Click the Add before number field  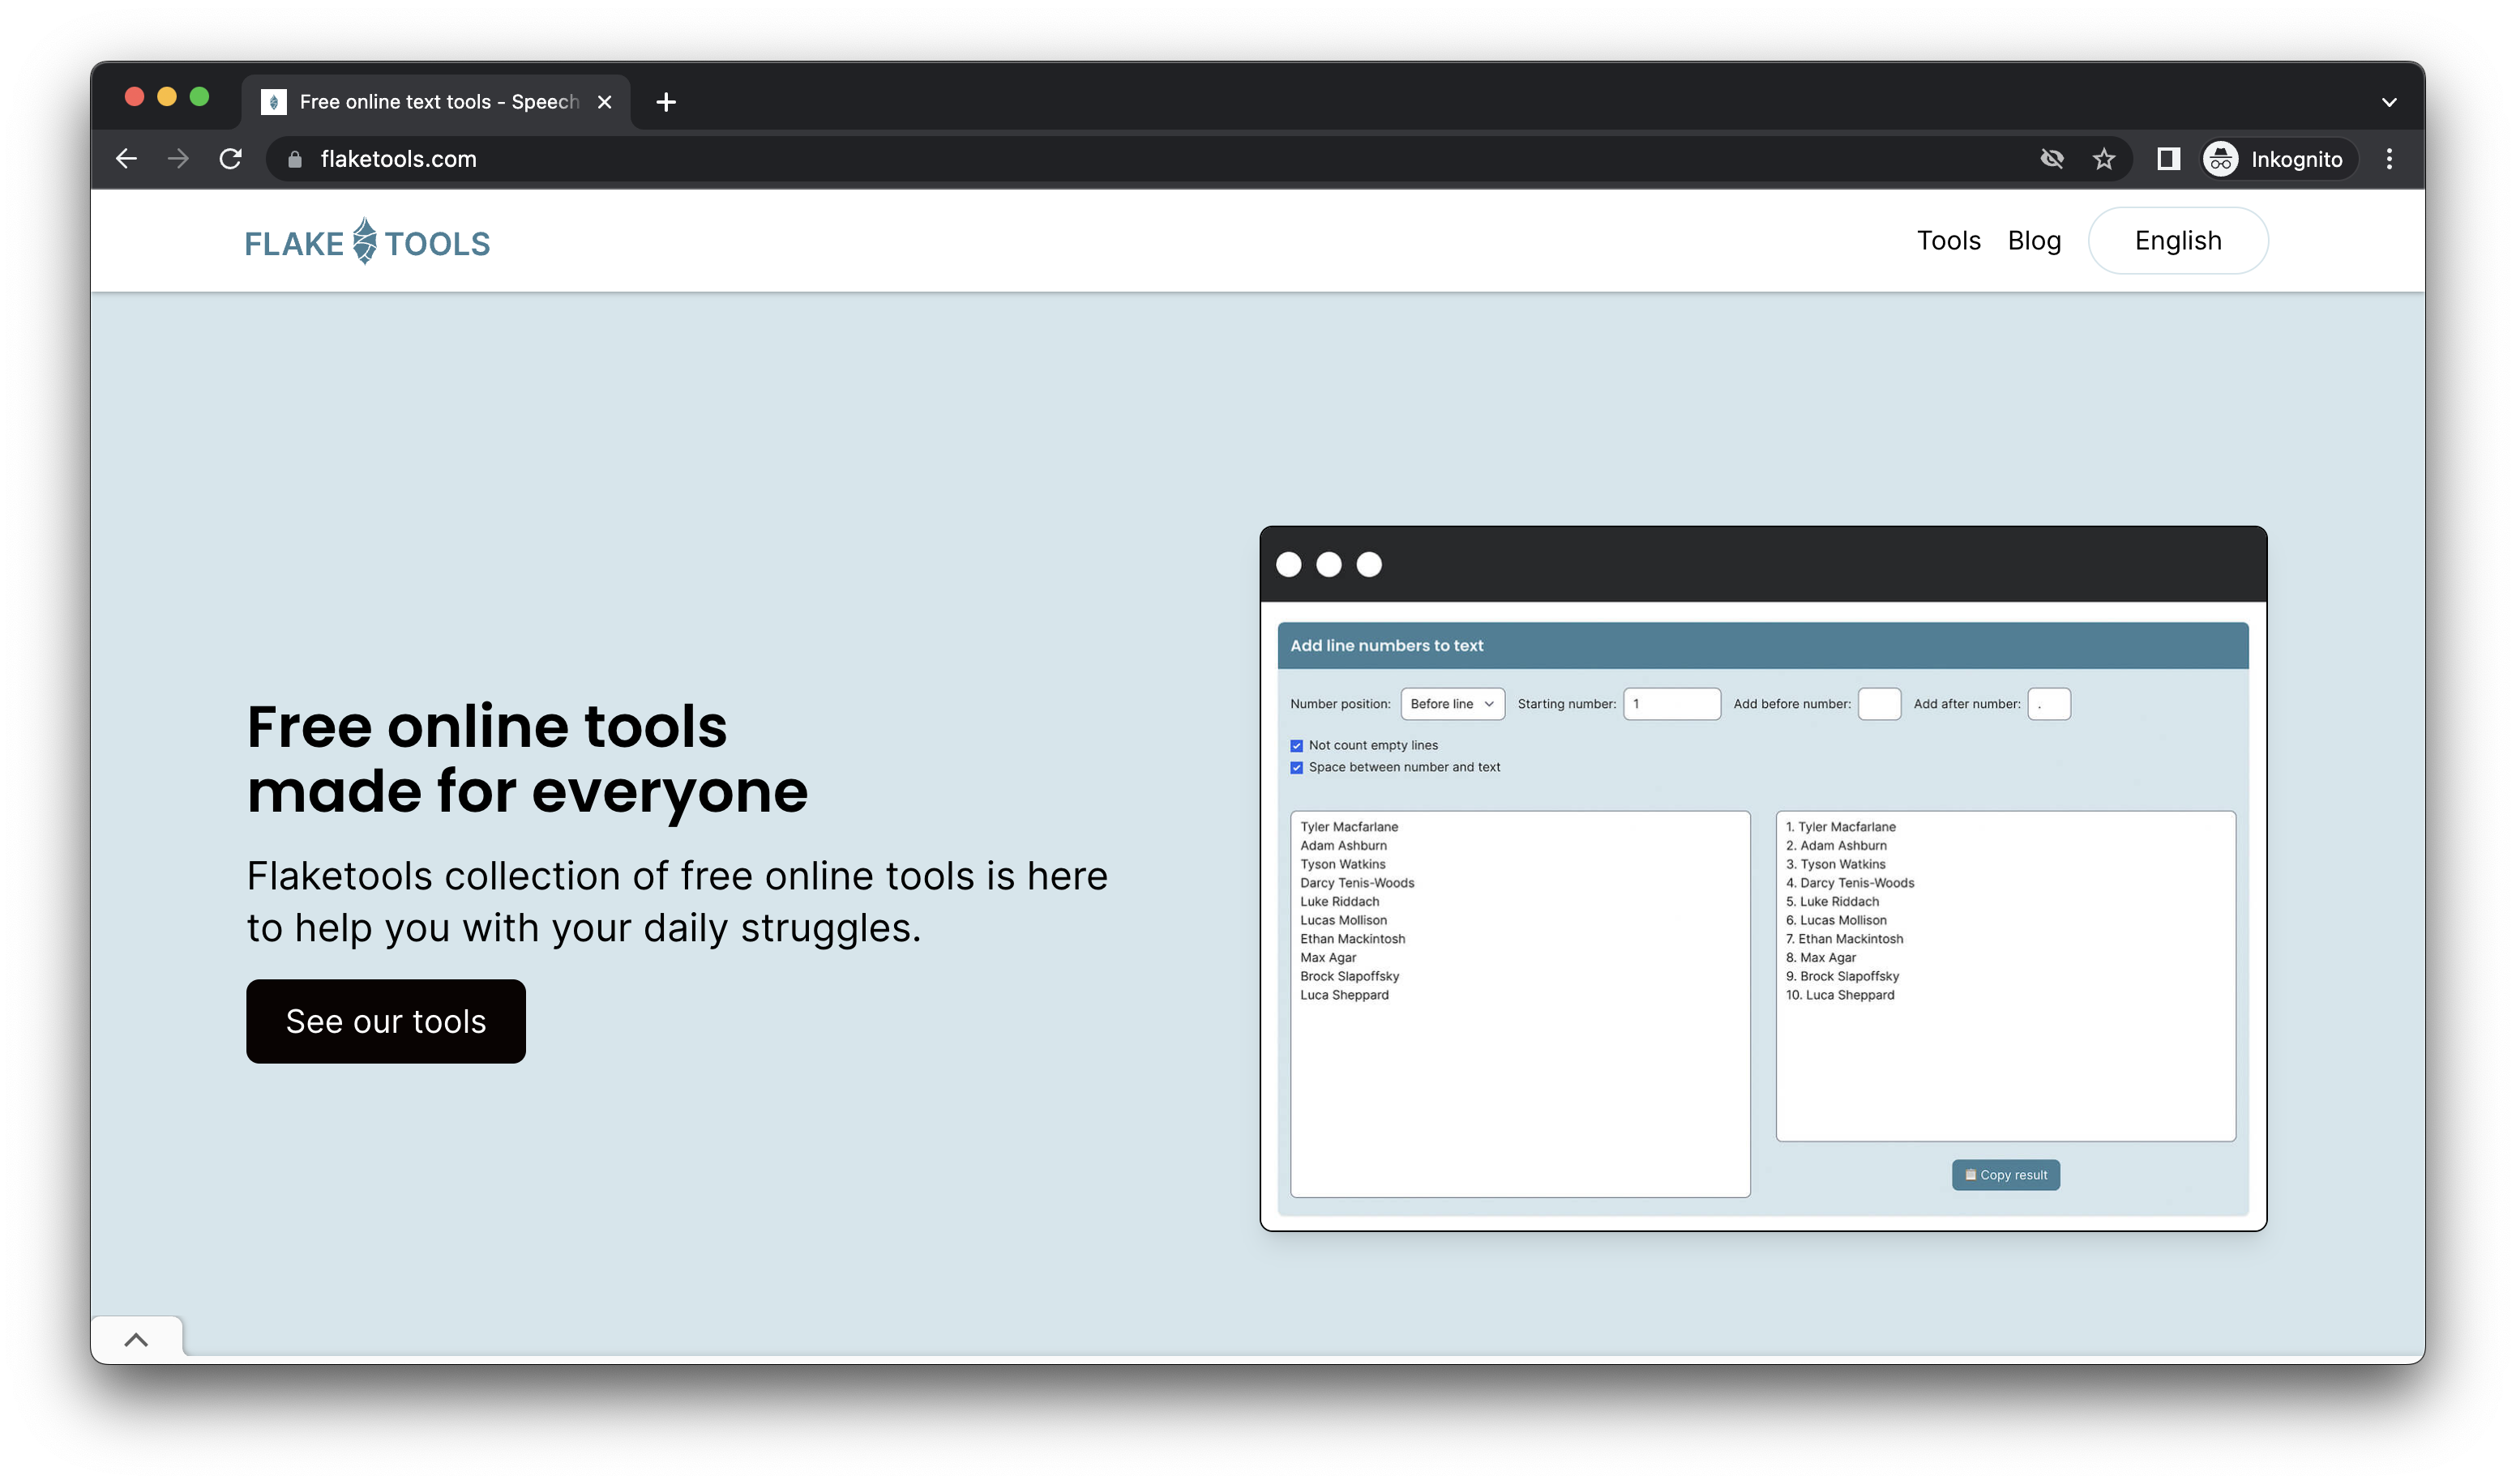coord(1879,704)
